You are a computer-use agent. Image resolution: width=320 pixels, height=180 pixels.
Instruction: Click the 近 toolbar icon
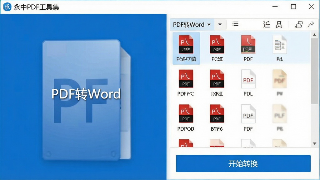pyautogui.click(x=267, y=24)
